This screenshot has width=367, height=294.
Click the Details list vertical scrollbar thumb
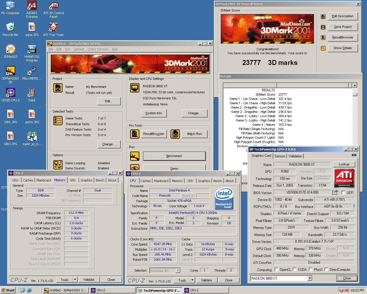pos(355,94)
